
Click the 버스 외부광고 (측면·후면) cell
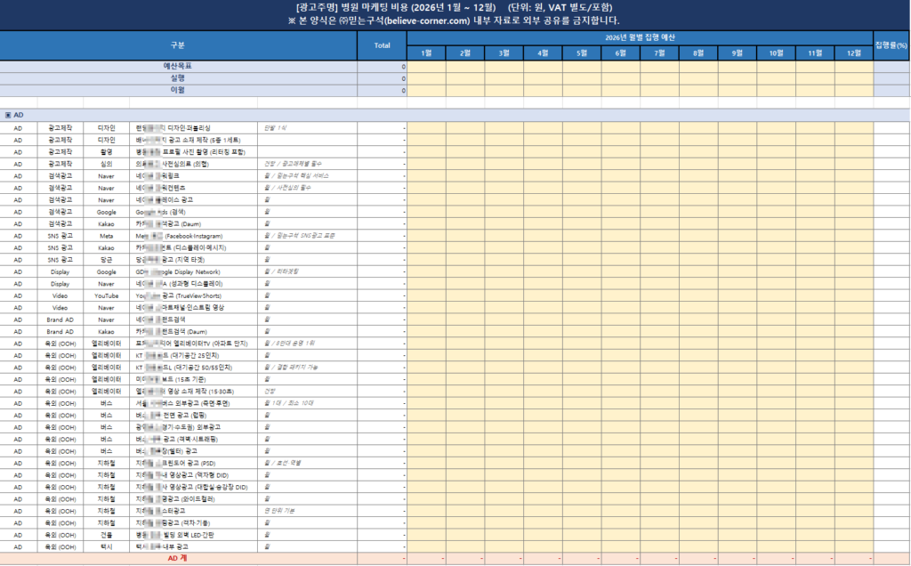pyautogui.click(x=193, y=403)
